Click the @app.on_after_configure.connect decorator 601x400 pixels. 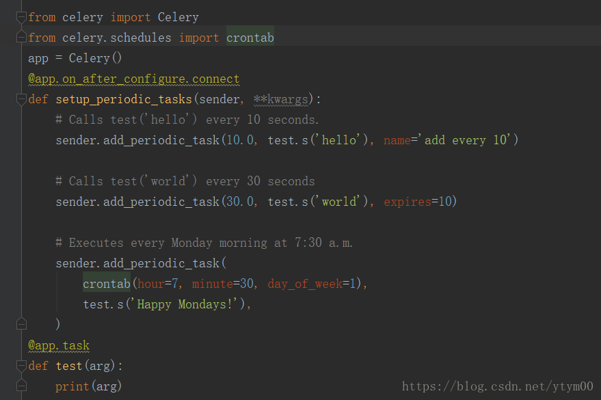point(133,79)
